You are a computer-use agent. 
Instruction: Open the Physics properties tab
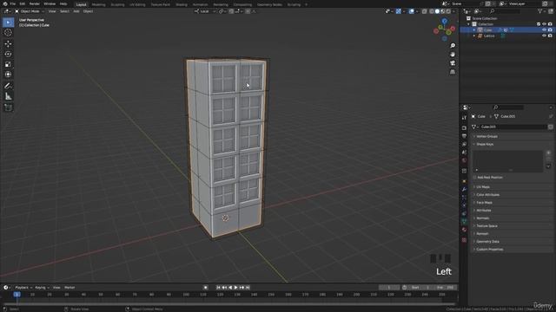[x=464, y=205]
